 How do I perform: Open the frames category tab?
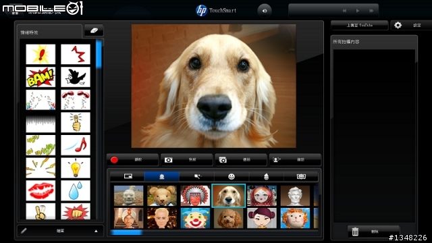[128, 176]
